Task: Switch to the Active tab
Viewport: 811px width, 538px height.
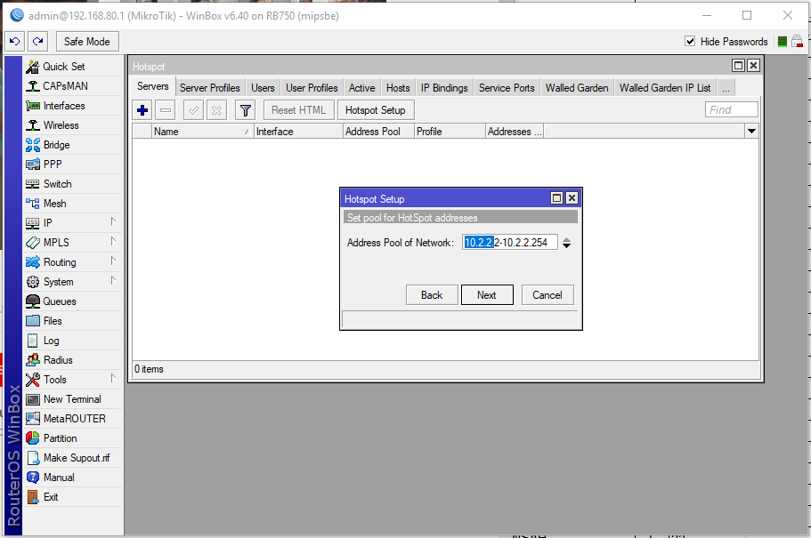Action: tap(362, 88)
